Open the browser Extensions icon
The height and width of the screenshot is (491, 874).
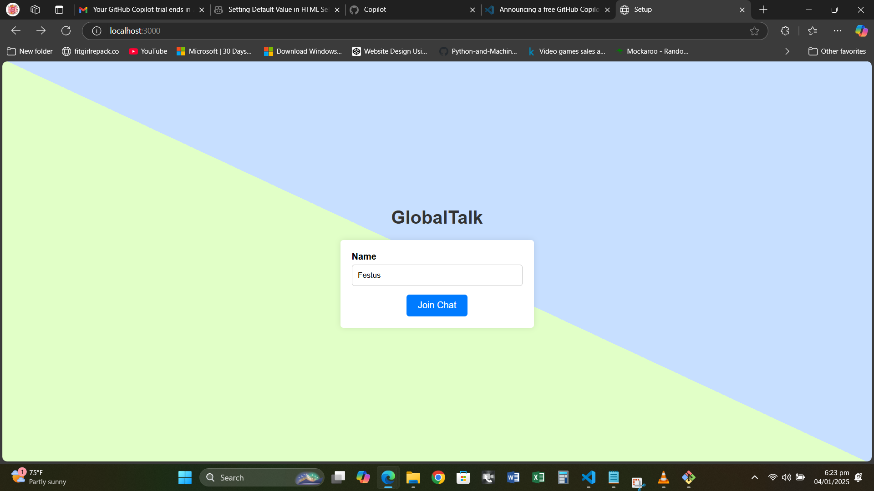(x=785, y=31)
